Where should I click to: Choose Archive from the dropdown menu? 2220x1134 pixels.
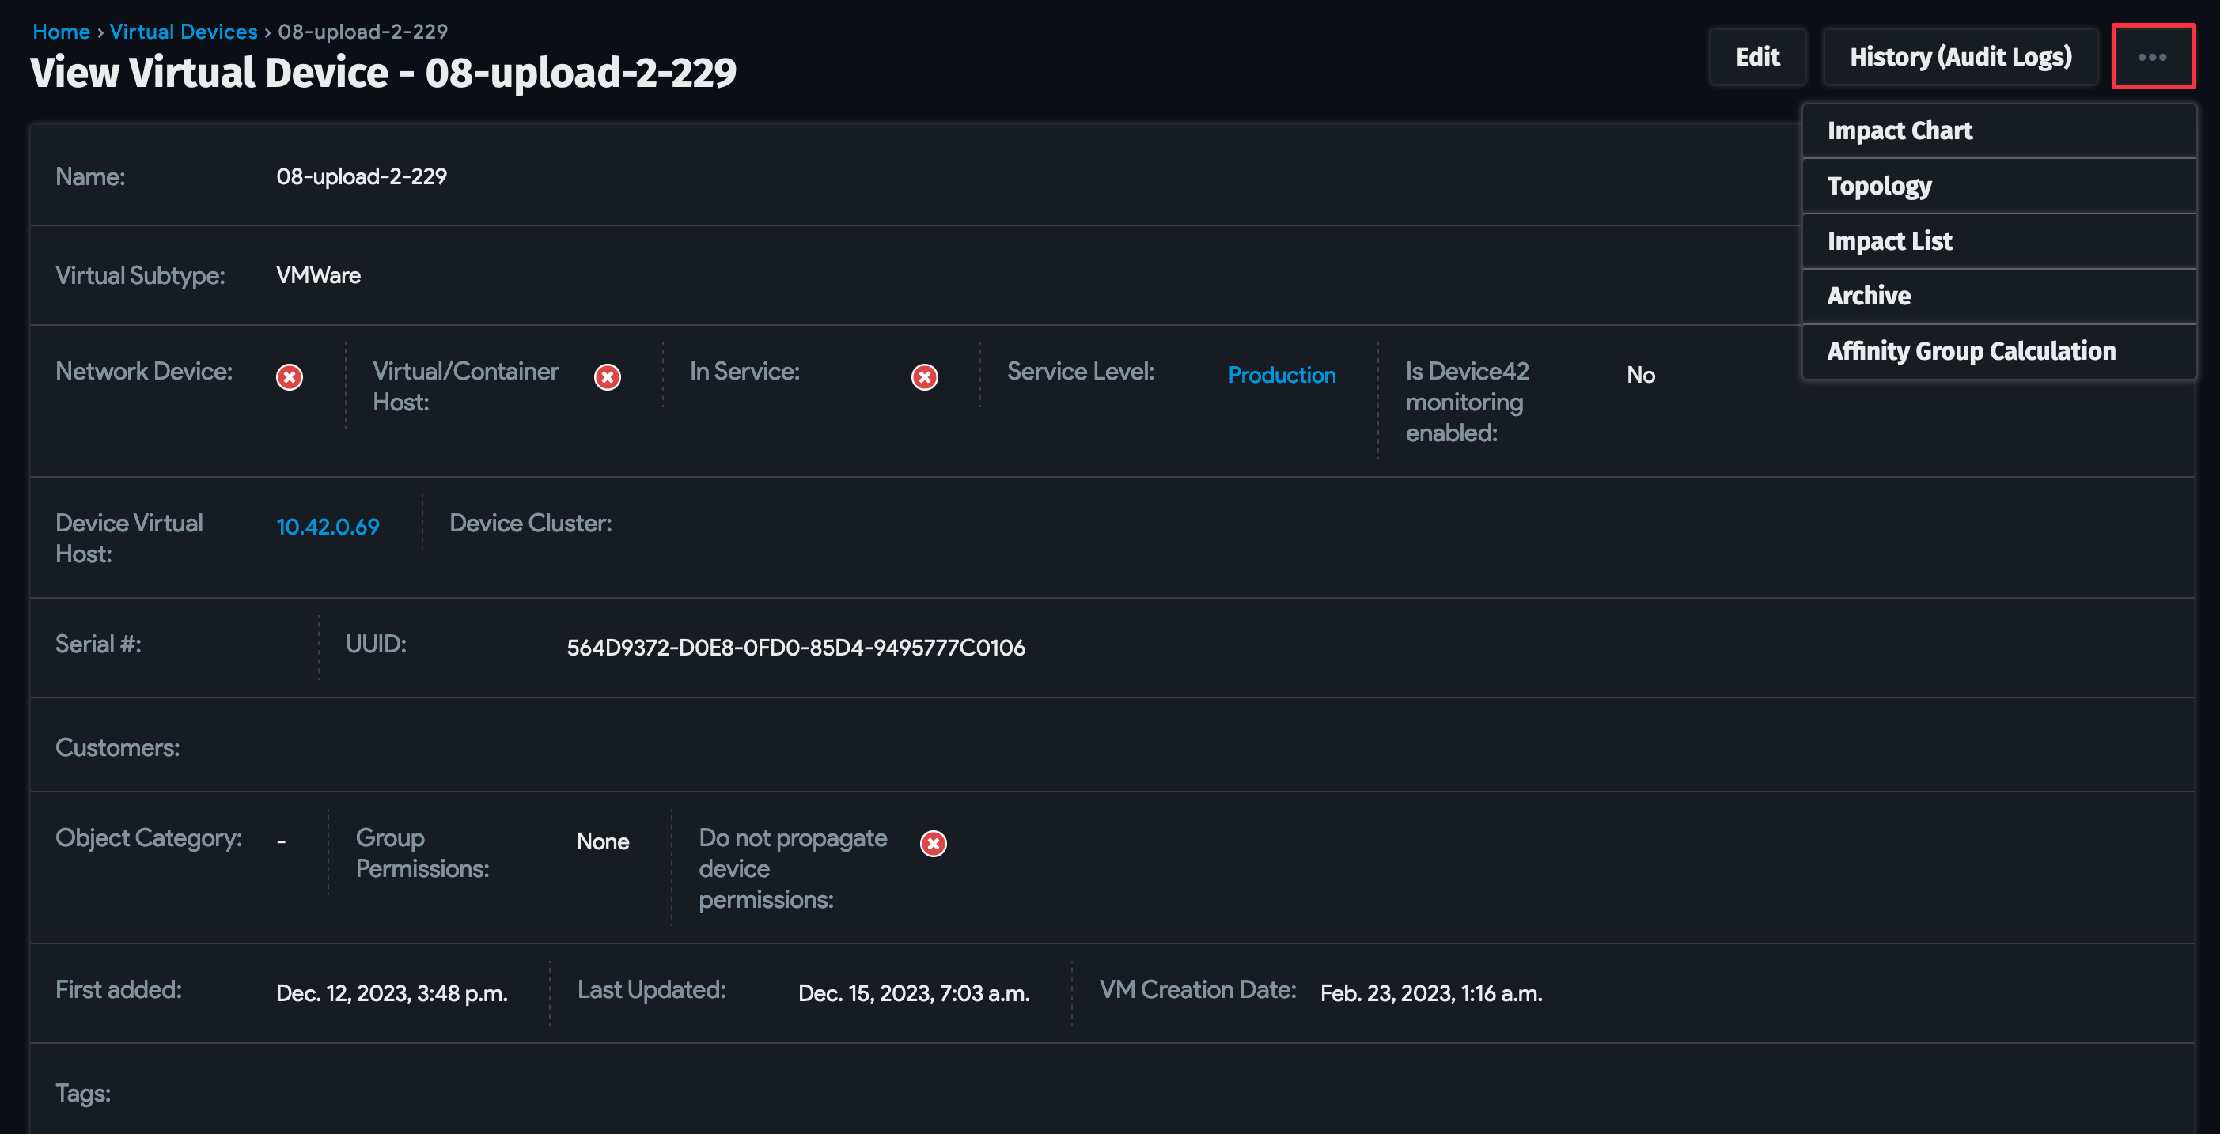(1869, 296)
